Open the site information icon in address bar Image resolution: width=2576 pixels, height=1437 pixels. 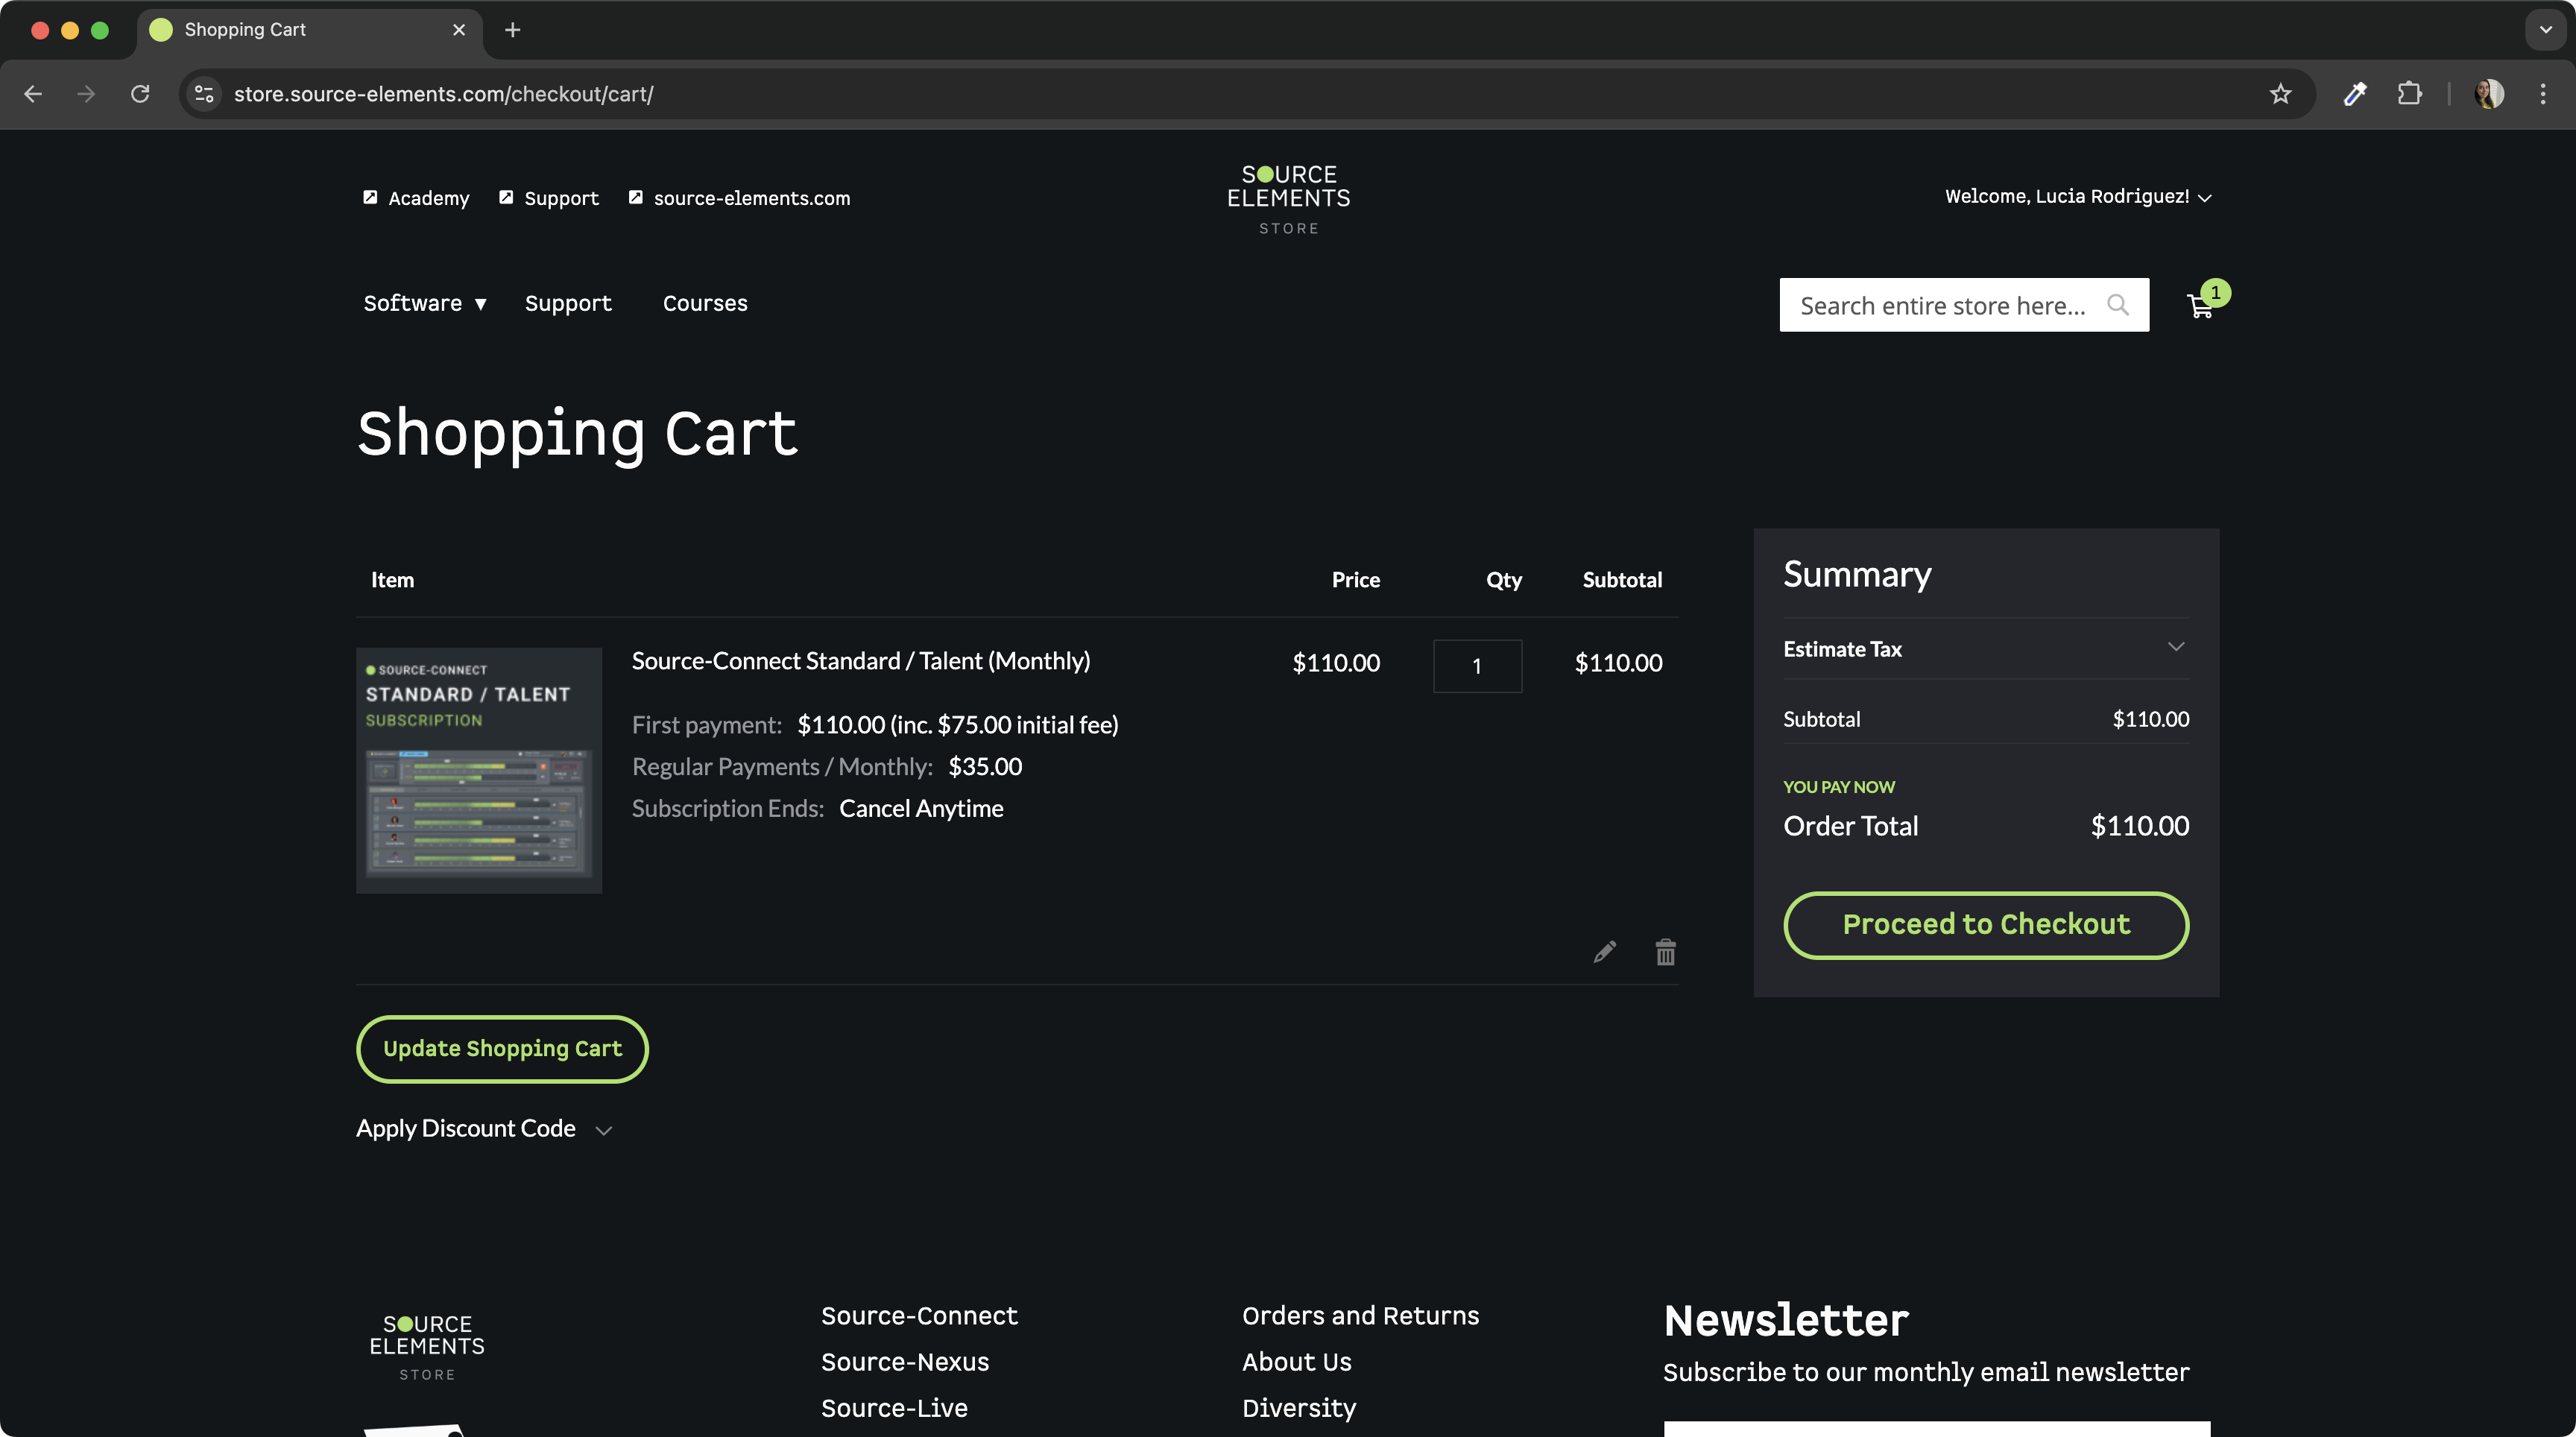tap(204, 94)
